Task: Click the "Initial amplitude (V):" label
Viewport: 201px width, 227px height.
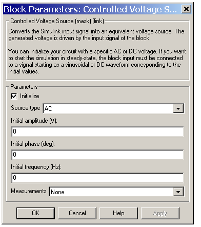Action: [34, 121]
